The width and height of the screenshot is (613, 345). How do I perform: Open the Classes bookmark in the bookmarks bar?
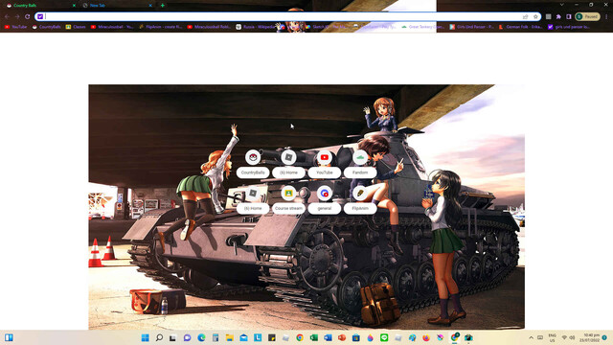(76, 27)
